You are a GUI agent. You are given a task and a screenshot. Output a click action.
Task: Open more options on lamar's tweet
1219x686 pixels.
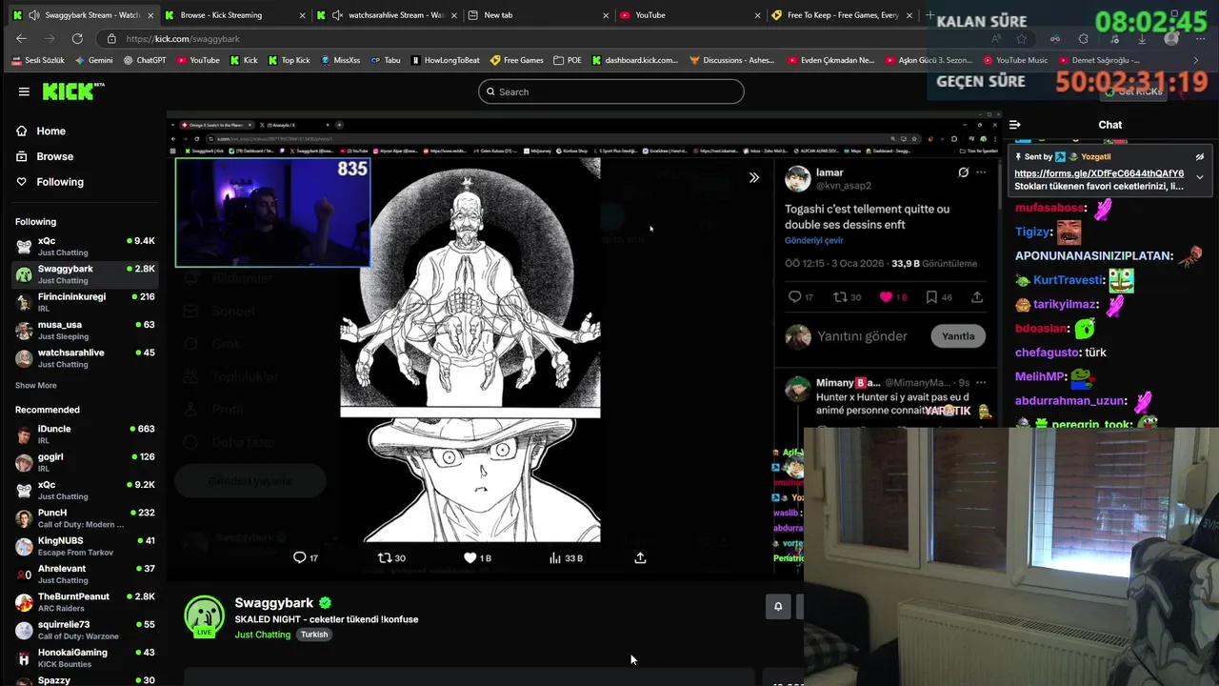coord(981,172)
